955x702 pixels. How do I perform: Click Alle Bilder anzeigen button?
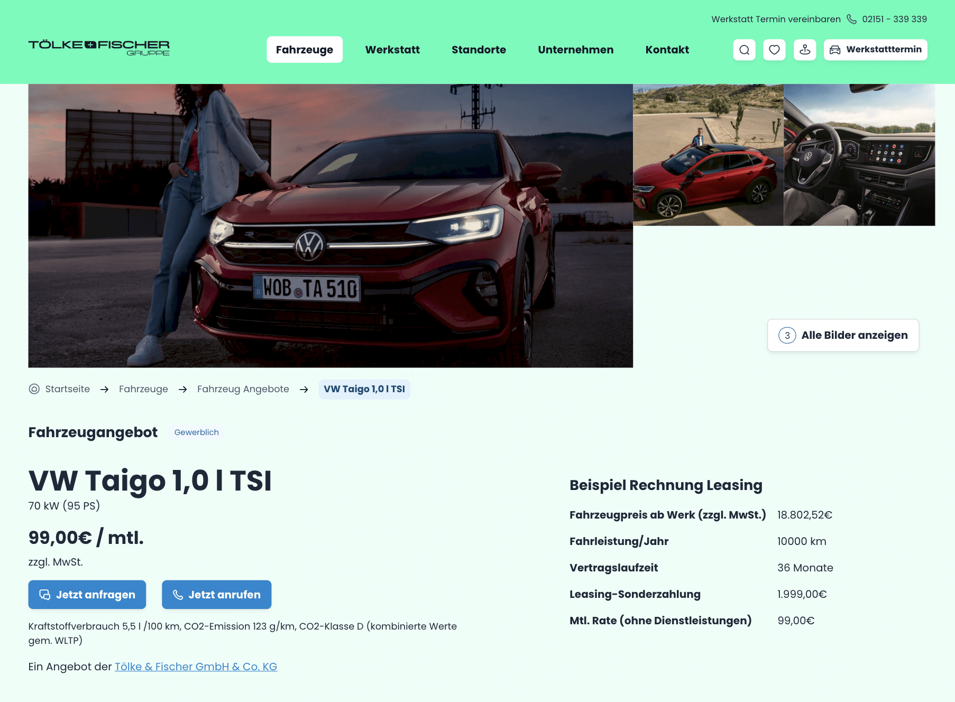click(843, 335)
